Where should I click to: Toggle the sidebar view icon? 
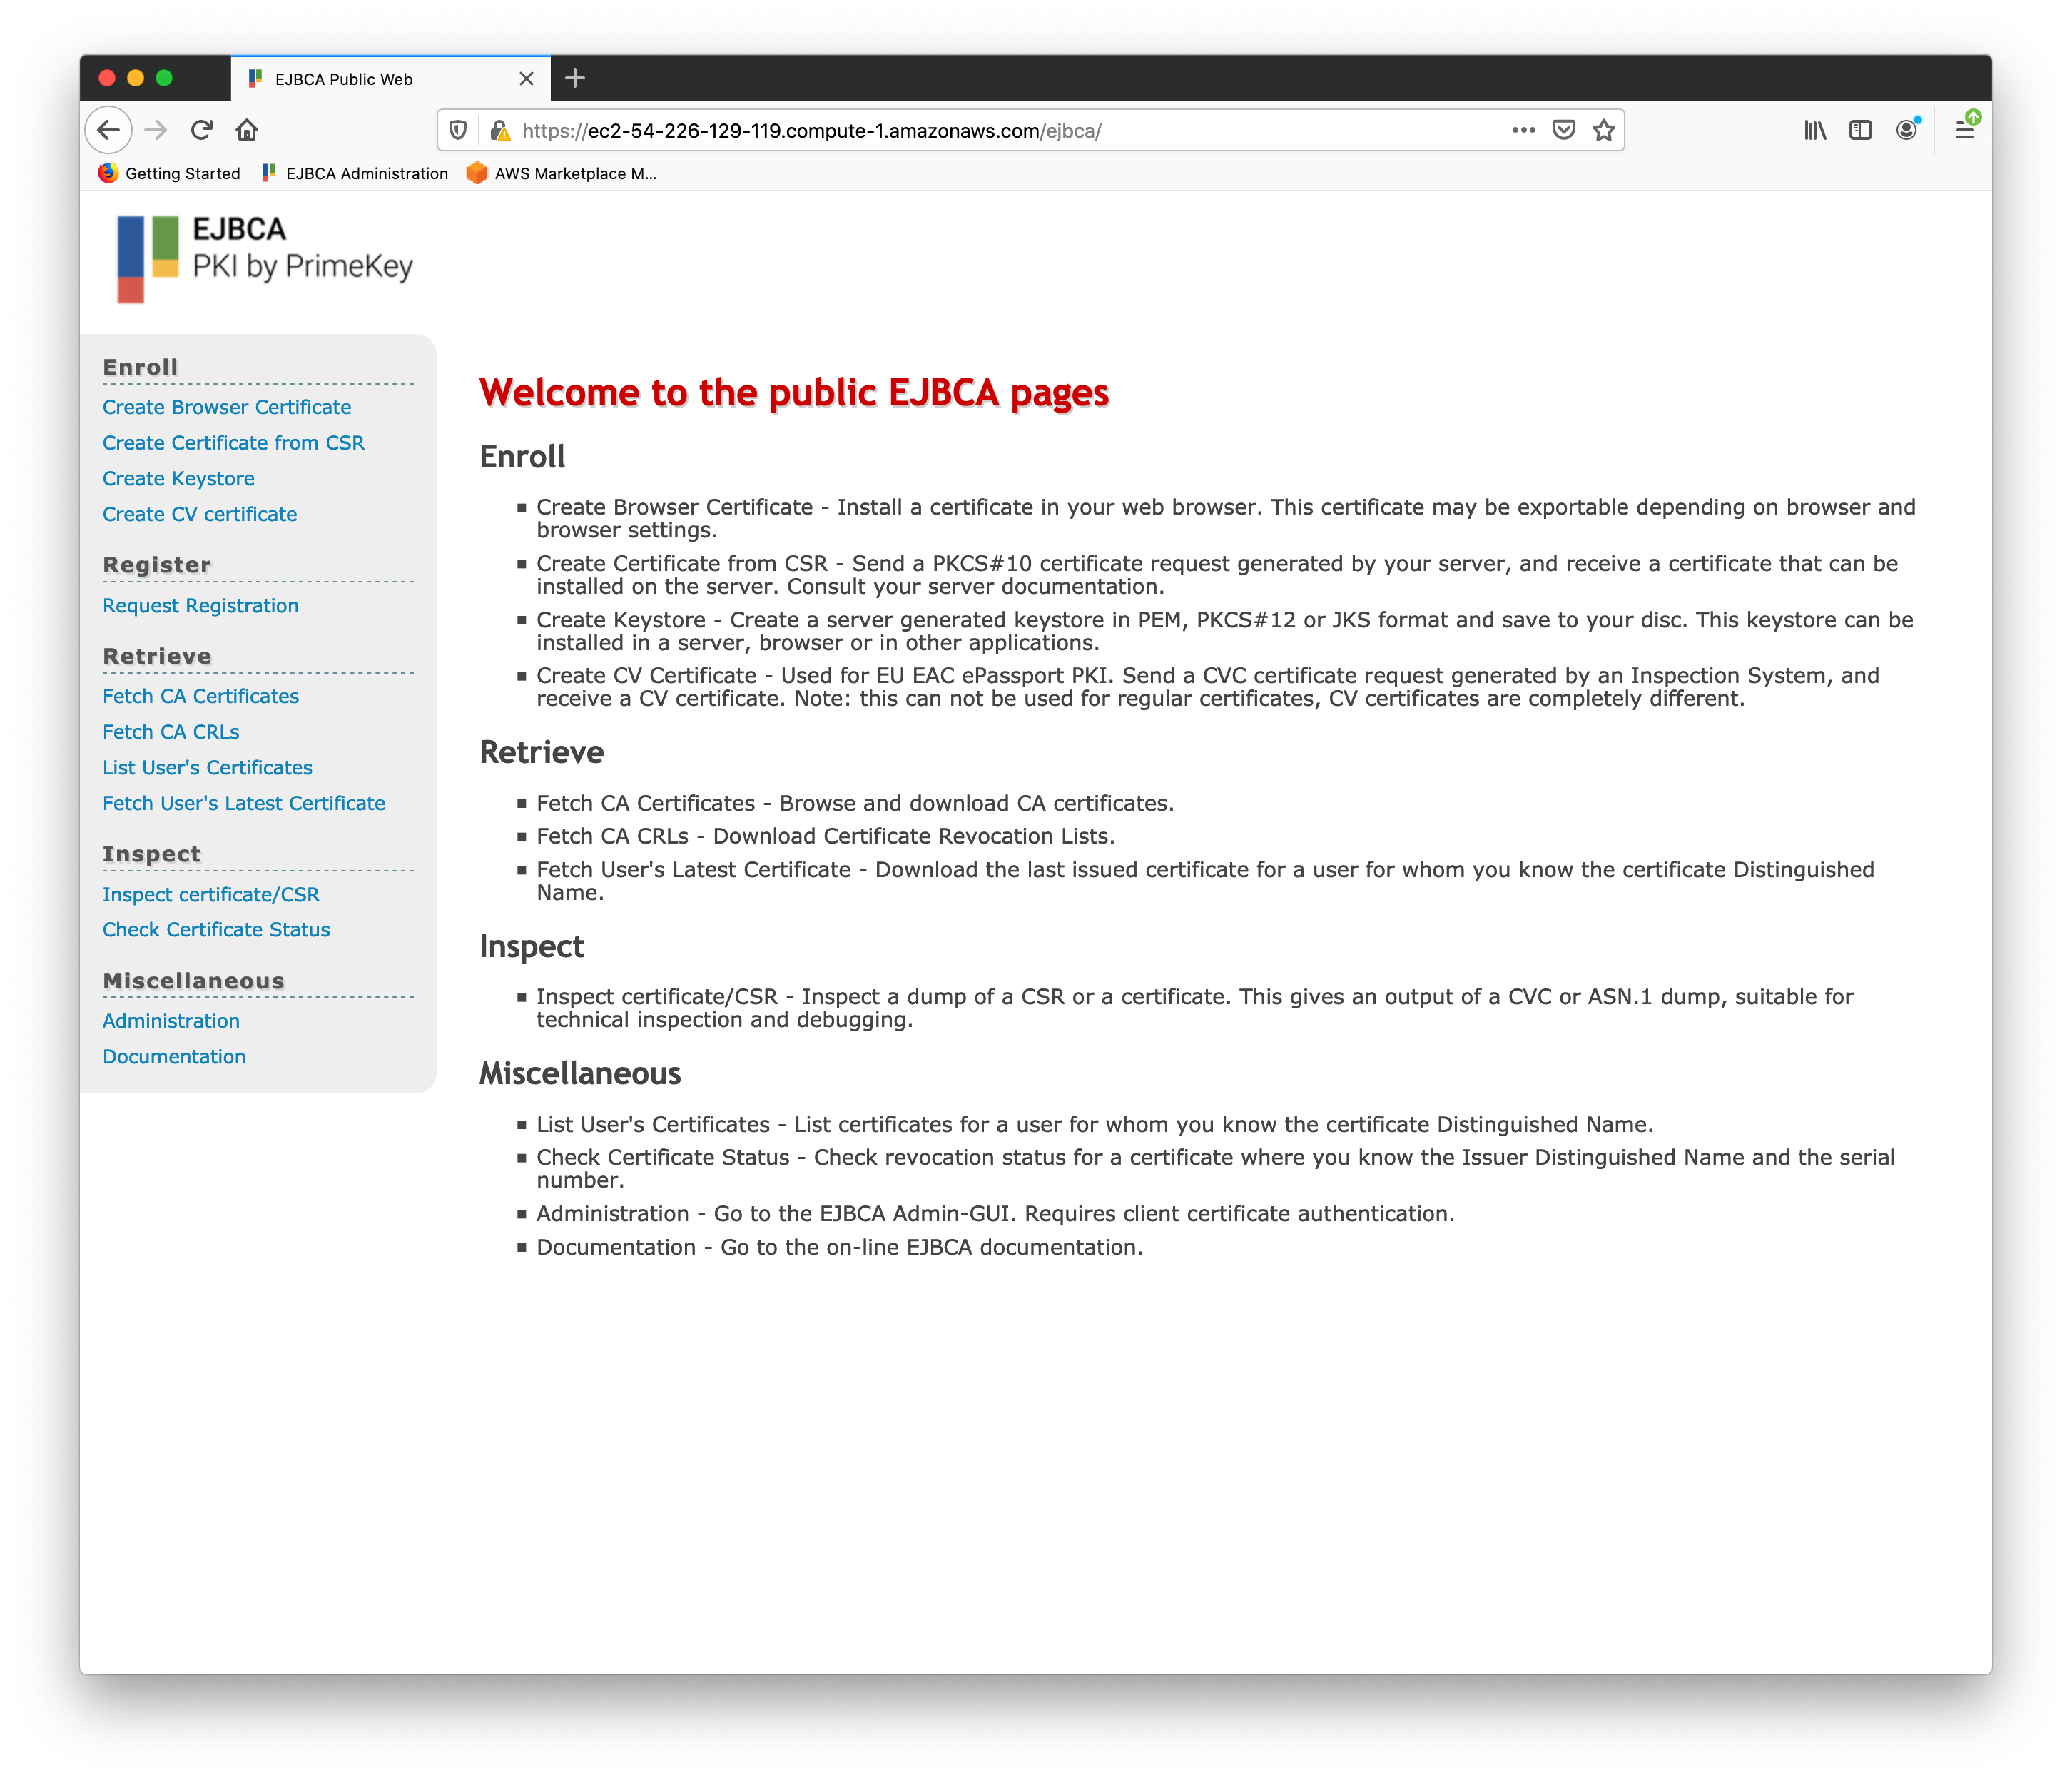pos(1860,130)
